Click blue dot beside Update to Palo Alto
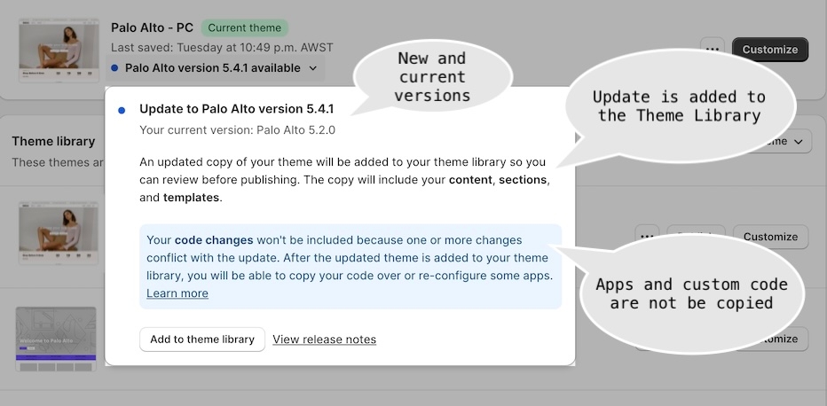The image size is (827, 406). pyautogui.click(x=122, y=111)
